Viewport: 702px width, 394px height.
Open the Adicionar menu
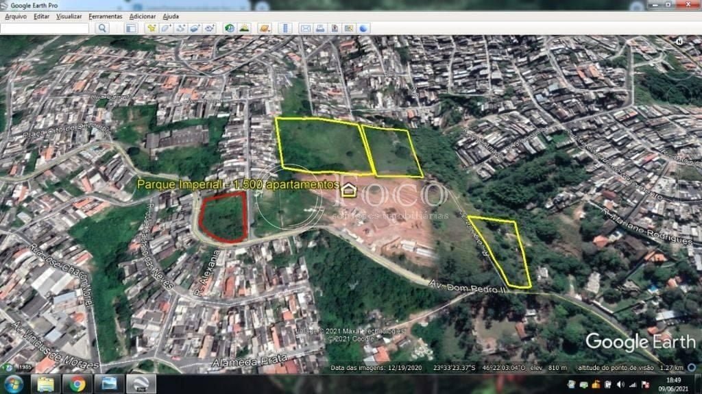click(143, 16)
